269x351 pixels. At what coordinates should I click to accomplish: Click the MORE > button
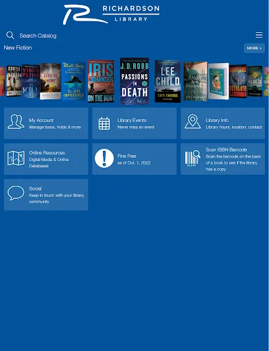[x=254, y=48]
